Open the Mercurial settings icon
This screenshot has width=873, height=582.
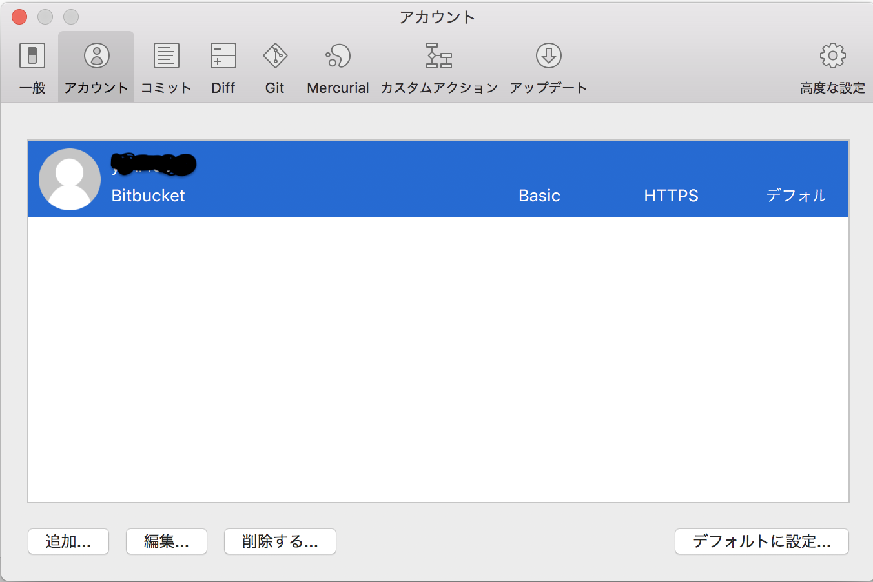338,55
